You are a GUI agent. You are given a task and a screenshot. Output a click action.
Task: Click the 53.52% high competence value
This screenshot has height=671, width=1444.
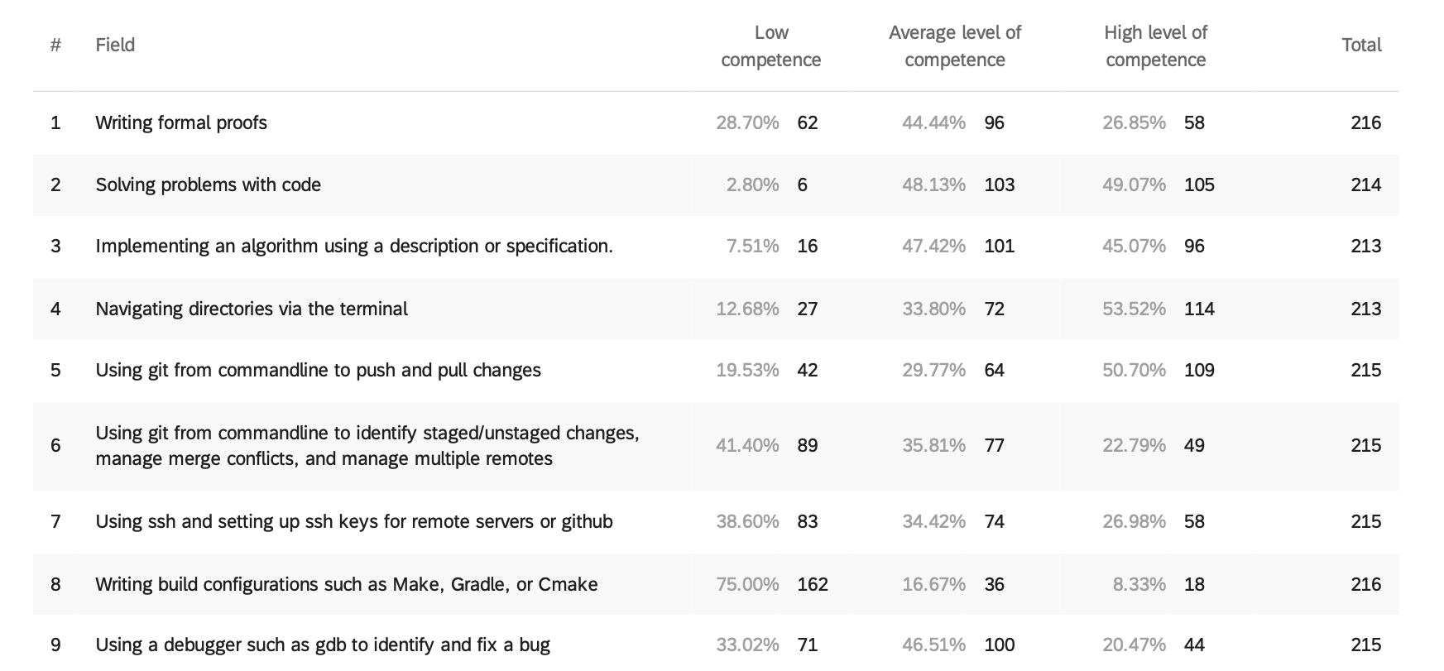1134,309
